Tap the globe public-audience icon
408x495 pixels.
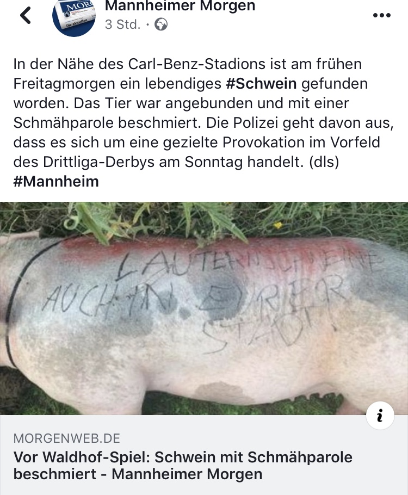(x=161, y=24)
